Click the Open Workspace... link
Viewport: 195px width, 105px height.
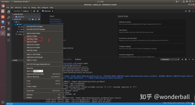[x=56, y=21]
